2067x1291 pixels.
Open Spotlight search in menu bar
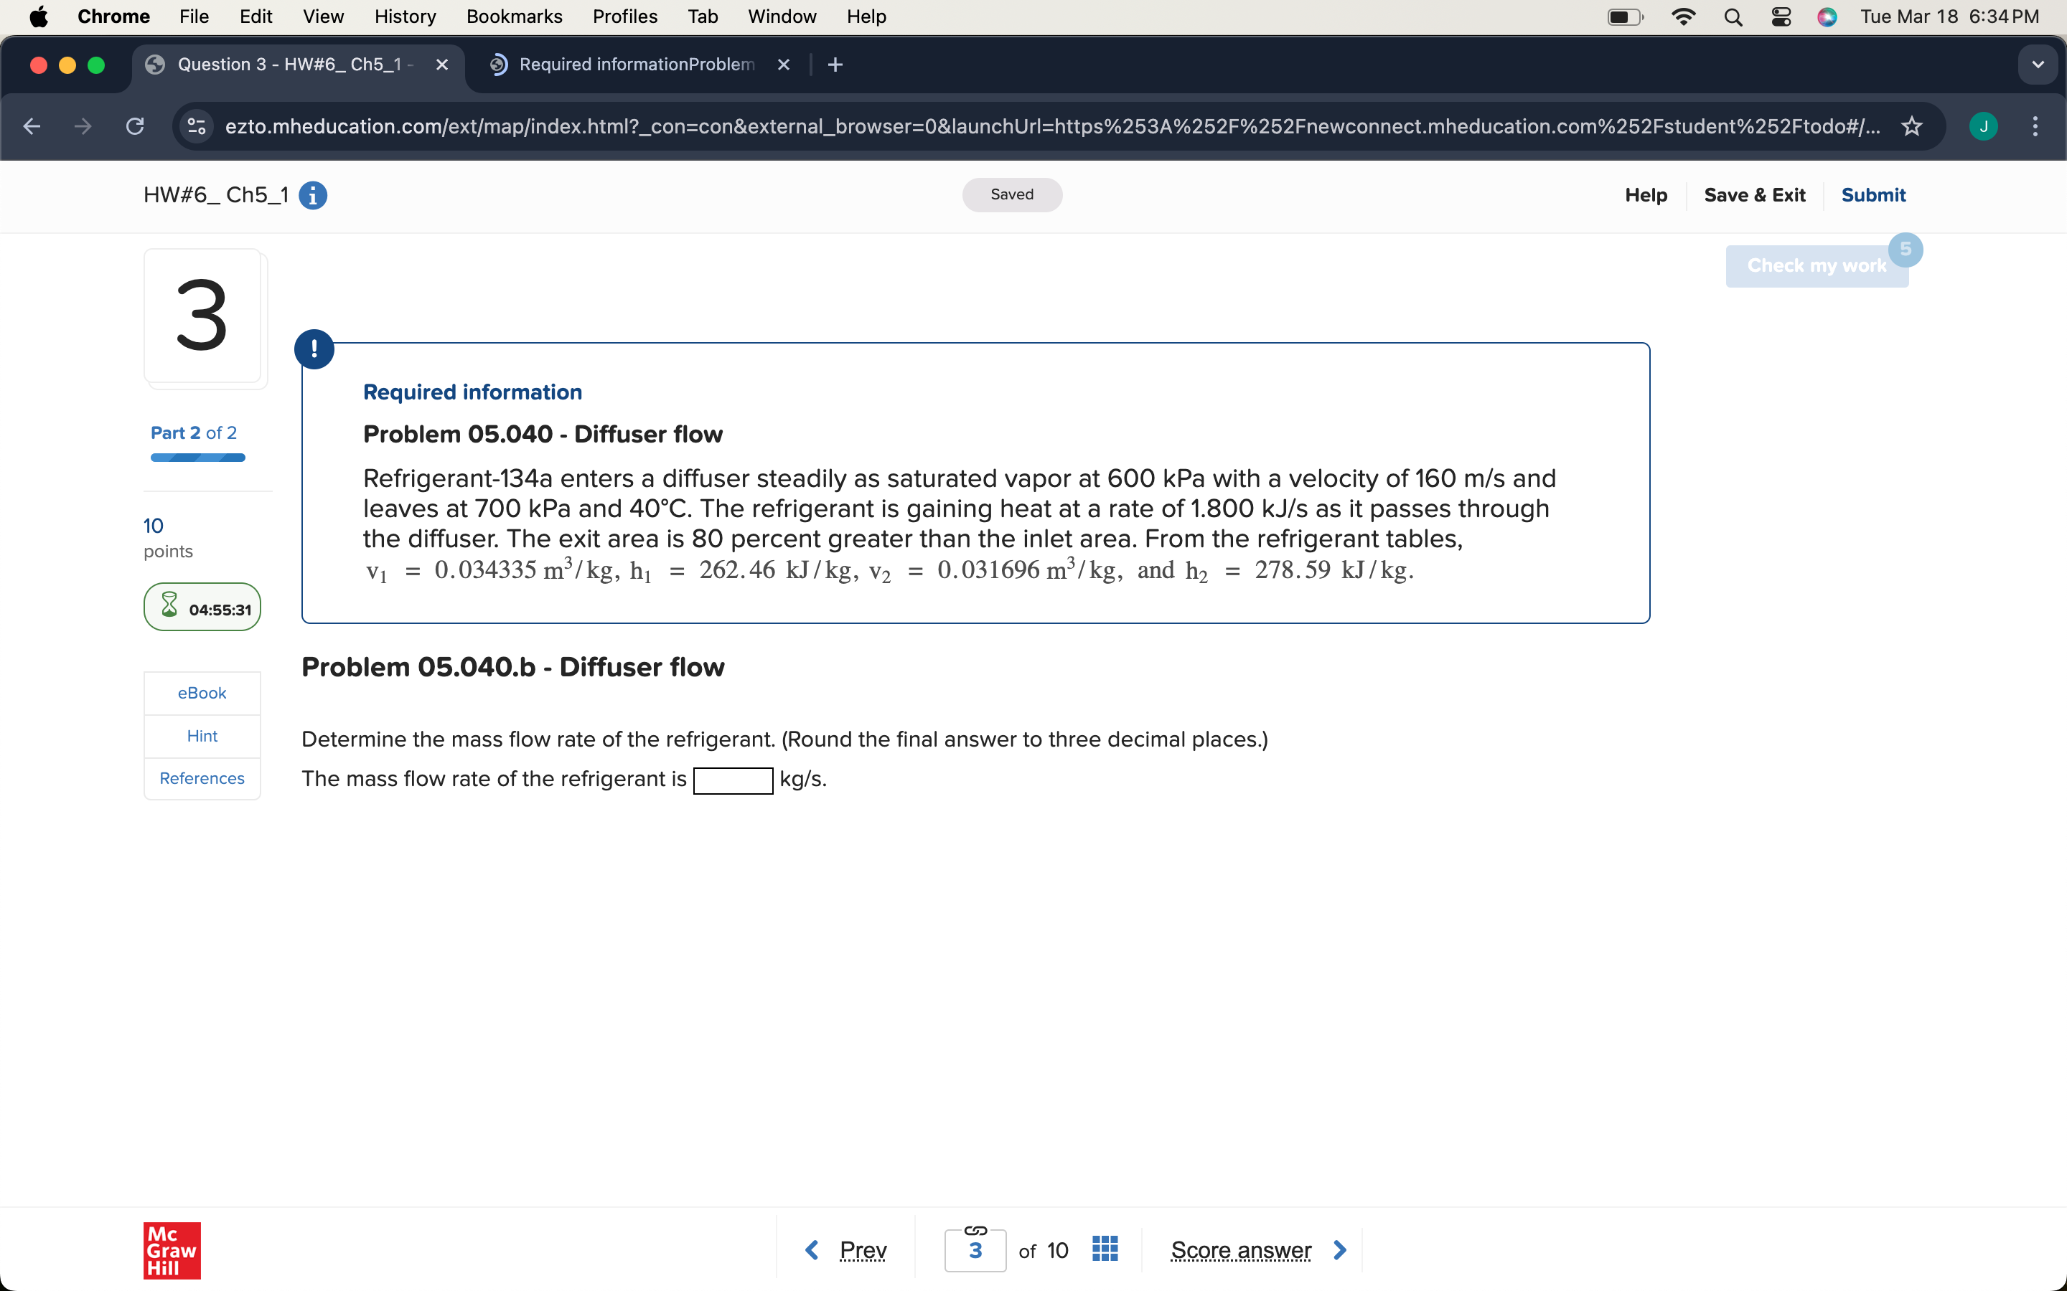click(1732, 16)
